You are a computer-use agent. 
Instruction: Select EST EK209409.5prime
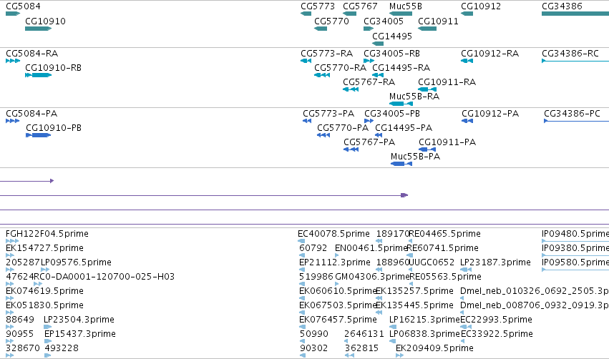point(434,348)
